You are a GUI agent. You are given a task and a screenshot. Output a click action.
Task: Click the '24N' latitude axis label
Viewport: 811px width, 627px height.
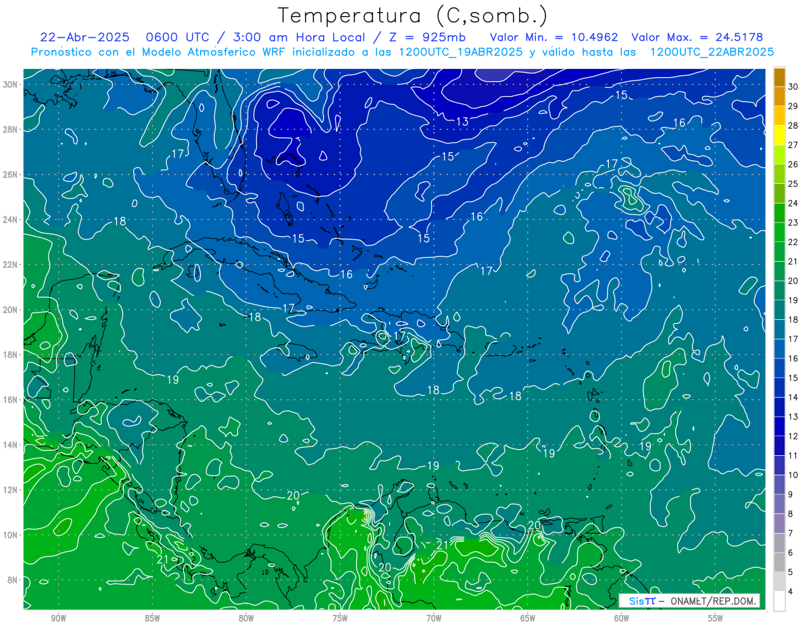point(11,220)
